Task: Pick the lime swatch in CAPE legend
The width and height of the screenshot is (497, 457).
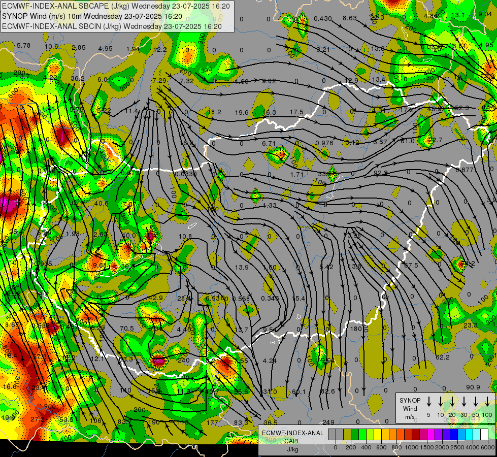Action: (370, 434)
